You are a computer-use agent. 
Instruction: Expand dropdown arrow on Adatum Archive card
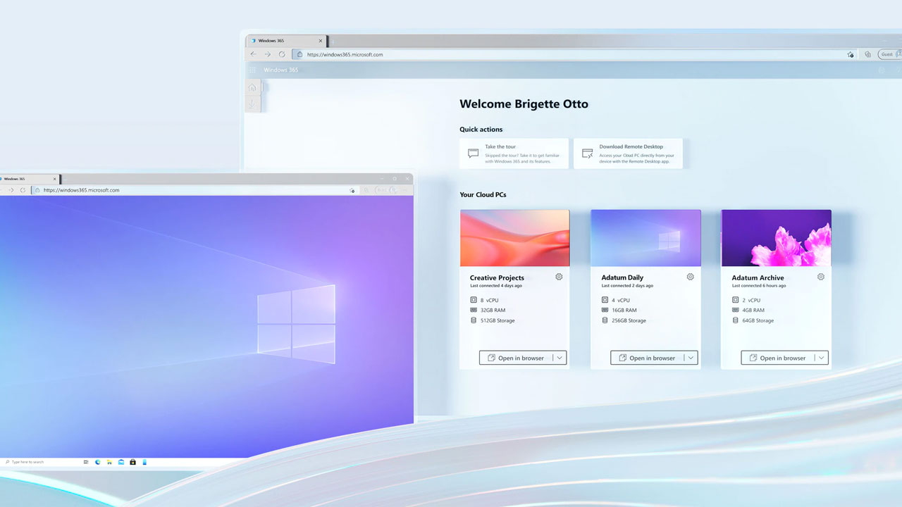coord(822,358)
